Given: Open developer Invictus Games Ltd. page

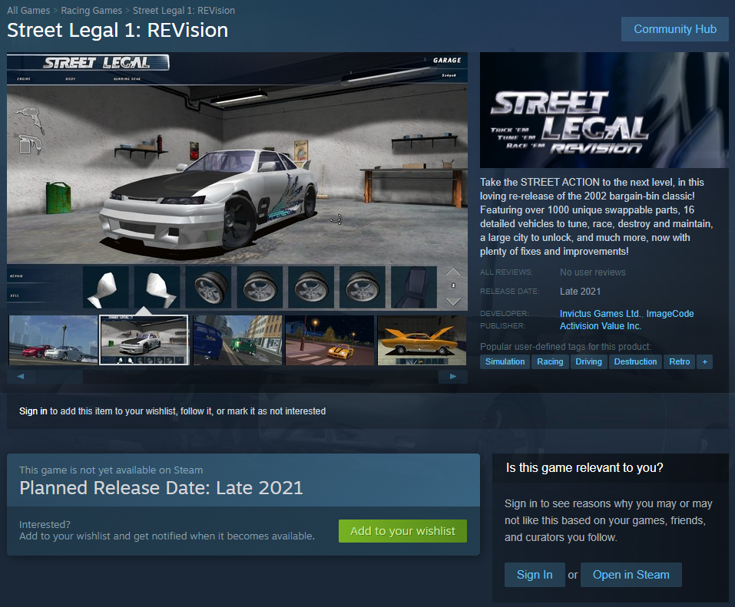Looking at the screenshot, I should (x=600, y=313).
